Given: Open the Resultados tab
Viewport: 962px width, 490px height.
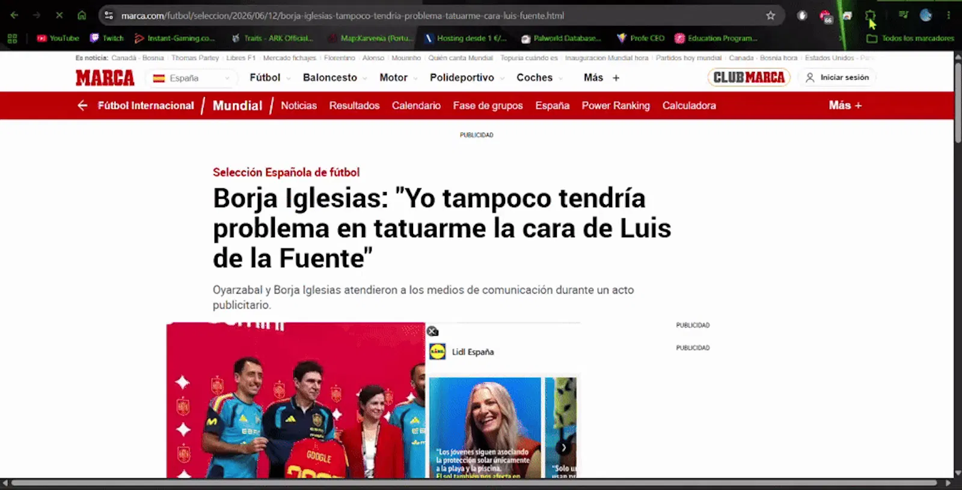Looking at the screenshot, I should (x=354, y=106).
